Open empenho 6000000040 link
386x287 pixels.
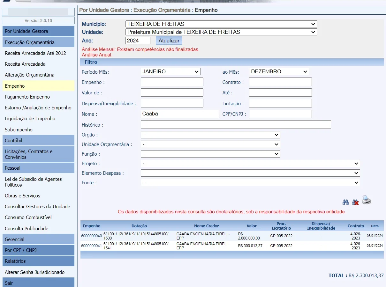(91, 236)
